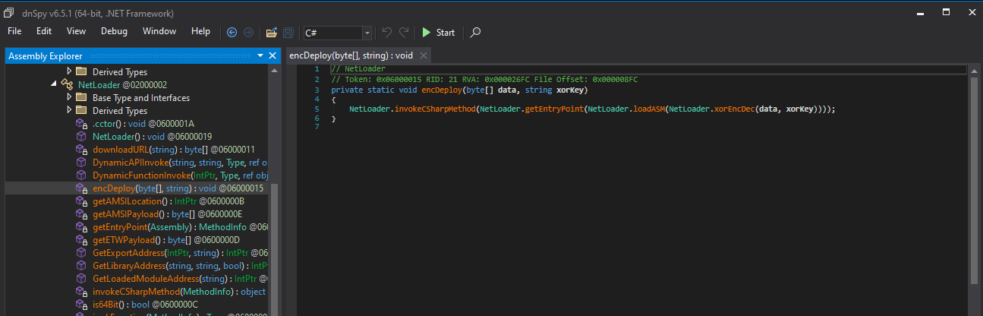Click the method icon beside invokeCSharpMethod
Viewport: 983px width, 316px height.
point(81,292)
